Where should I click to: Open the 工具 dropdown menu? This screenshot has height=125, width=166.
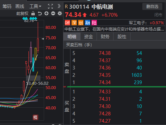[x=35, y=6]
